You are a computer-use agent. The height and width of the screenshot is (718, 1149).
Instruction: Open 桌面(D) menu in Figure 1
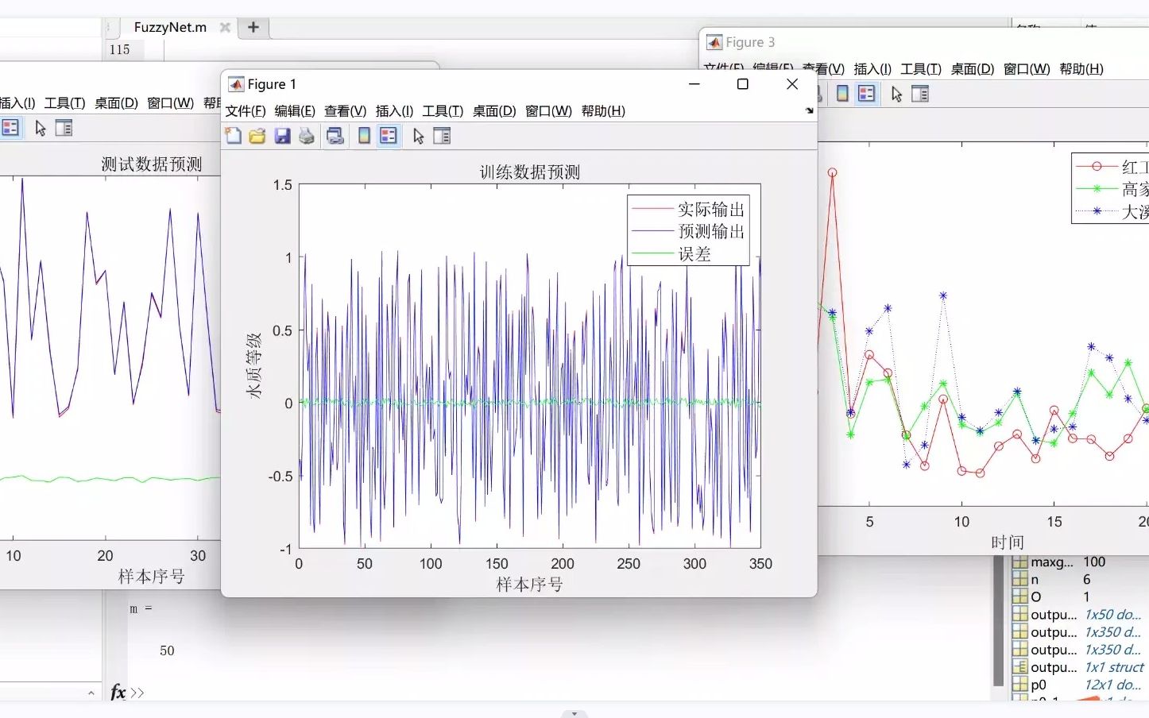pos(494,111)
